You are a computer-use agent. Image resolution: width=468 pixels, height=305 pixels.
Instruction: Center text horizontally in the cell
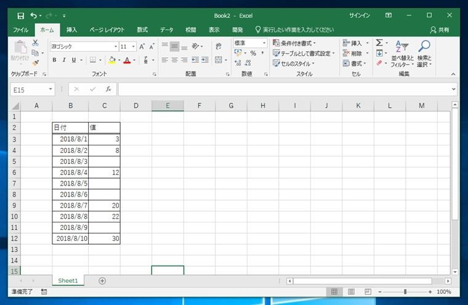[175, 60]
